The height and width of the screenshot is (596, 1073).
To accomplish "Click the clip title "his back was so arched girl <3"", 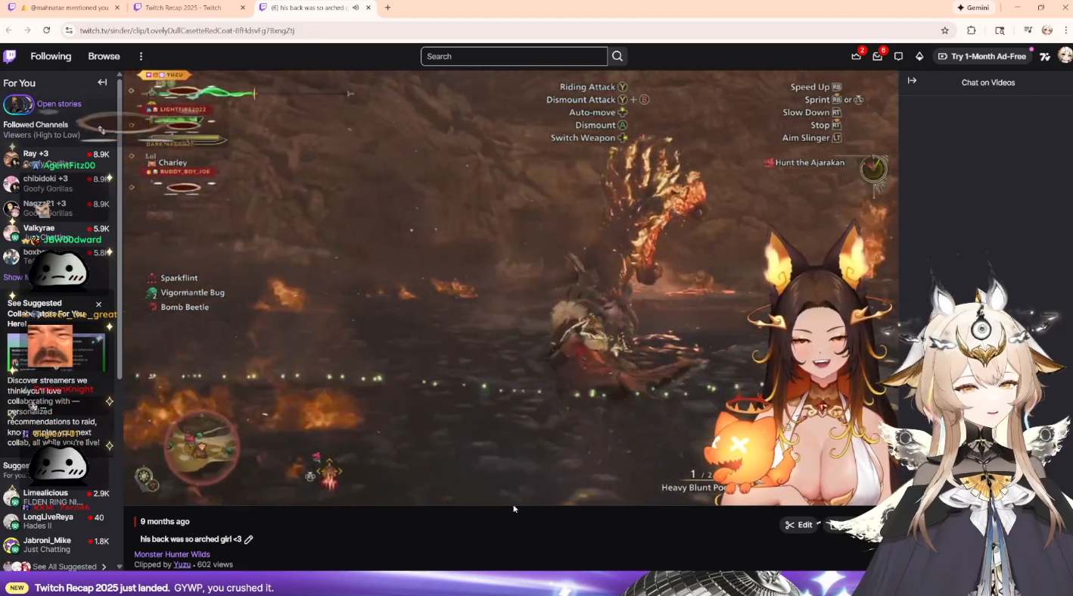I will coord(191,539).
